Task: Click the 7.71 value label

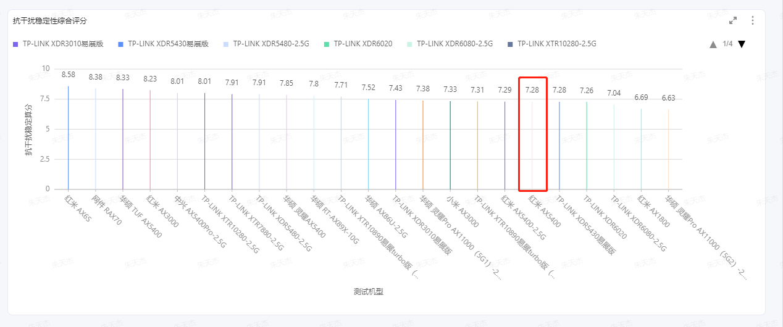Action: tap(341, 85)
